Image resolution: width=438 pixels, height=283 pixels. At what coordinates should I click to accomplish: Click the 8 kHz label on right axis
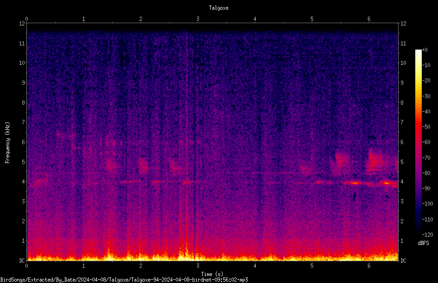402,103
